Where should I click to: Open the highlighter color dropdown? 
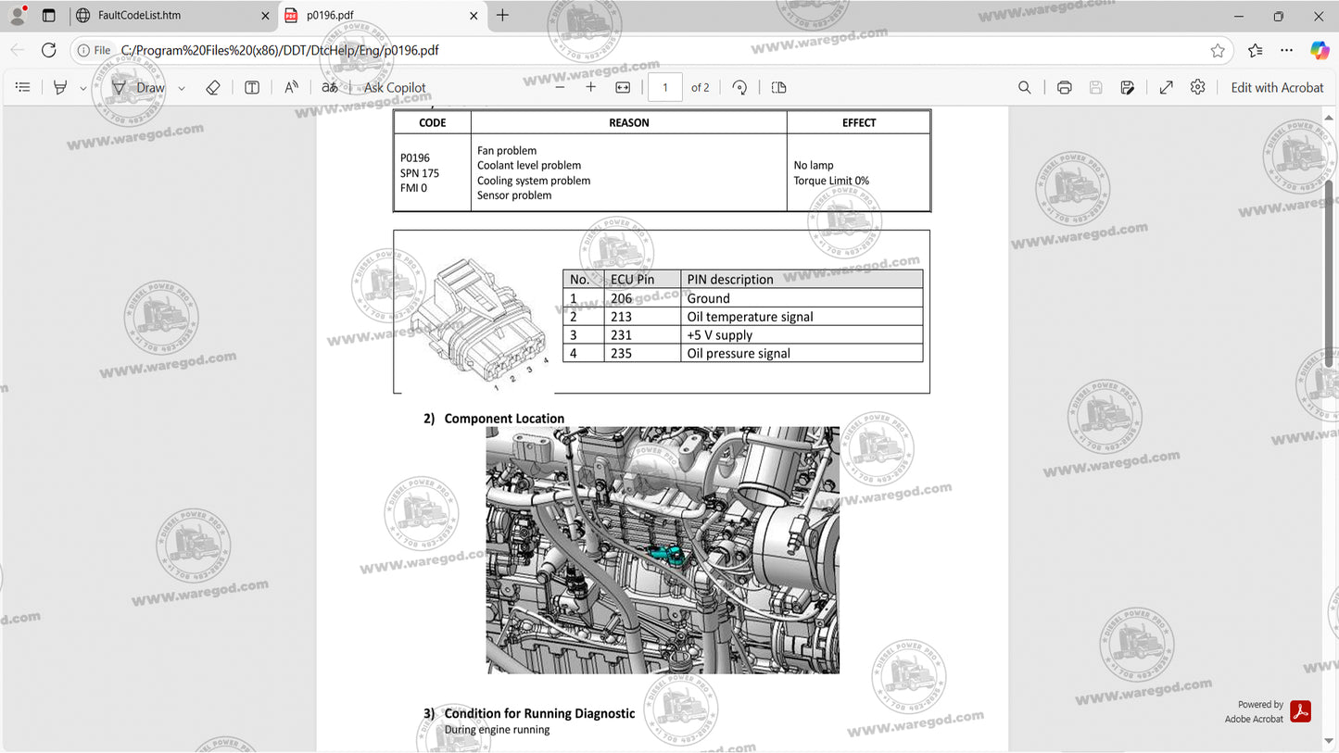click(x=82, y=87)
